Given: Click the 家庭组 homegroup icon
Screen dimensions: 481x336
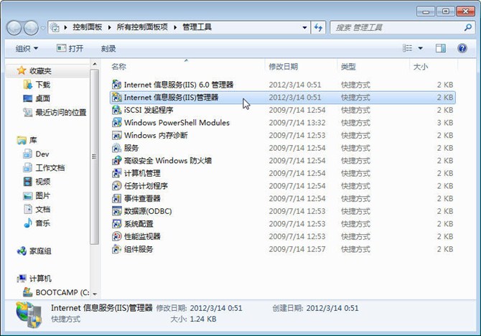Looking at the screenshot, I should (22, 251).
